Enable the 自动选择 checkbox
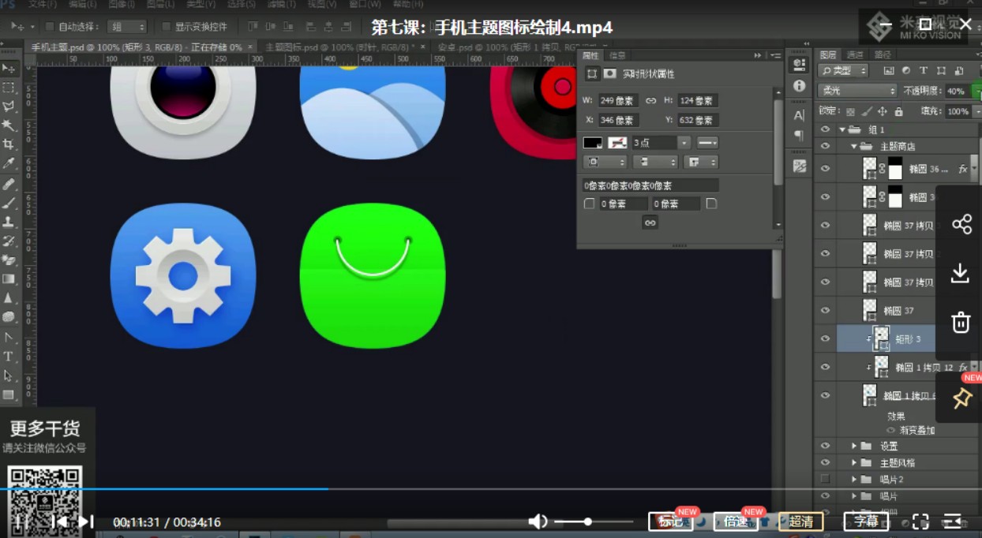The height and width of the screenshot is (538, 982). coord(50,27)
